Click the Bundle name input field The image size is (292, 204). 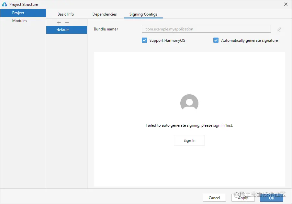[206, 29]
